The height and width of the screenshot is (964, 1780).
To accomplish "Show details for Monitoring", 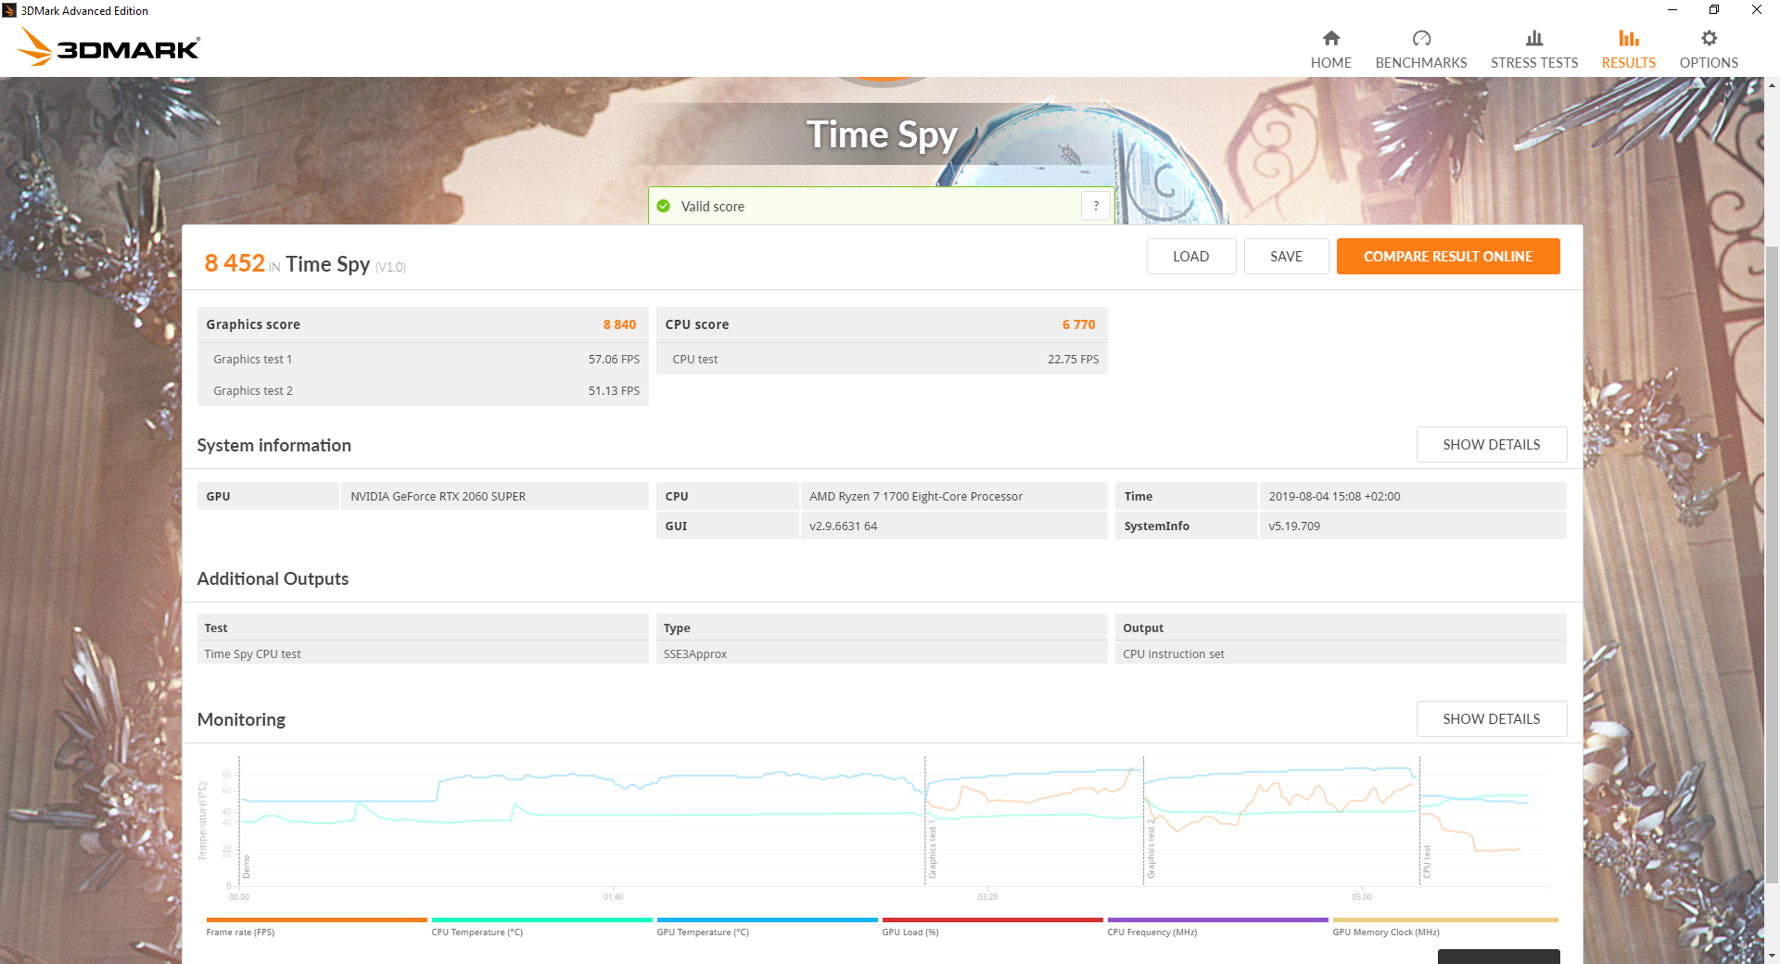I will pyautogui.click(x=1492, y=719).
